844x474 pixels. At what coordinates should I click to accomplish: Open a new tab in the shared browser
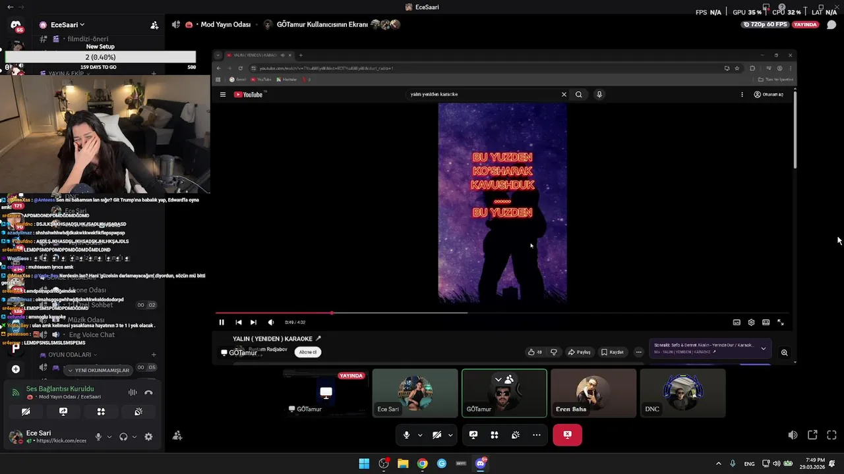(x=301, y=55)
